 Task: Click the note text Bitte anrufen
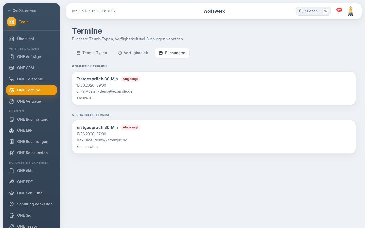tap(87, 147)
